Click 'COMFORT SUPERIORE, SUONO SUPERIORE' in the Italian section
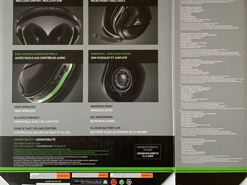 [x=194, y=33]
